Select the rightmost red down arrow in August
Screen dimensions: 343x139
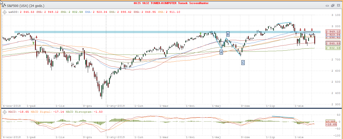312,30
